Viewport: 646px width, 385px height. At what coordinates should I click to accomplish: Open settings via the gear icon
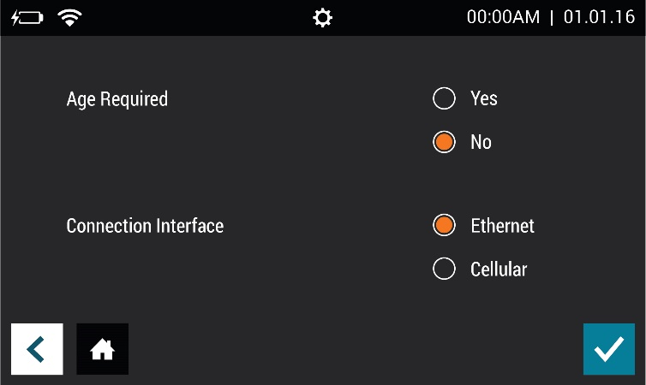[322, 18]
